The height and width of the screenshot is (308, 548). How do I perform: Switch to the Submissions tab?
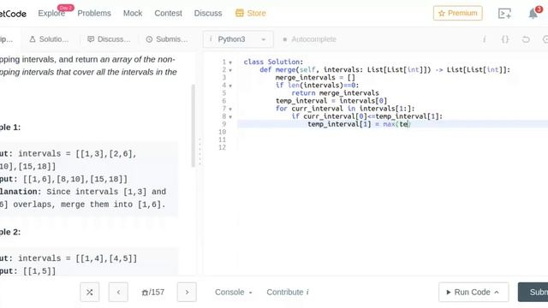(167, 39)
